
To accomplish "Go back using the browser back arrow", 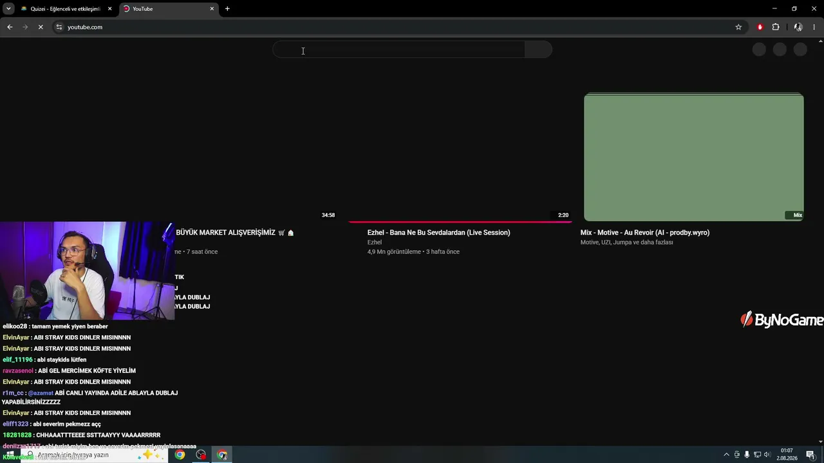I will click(10, 27).
